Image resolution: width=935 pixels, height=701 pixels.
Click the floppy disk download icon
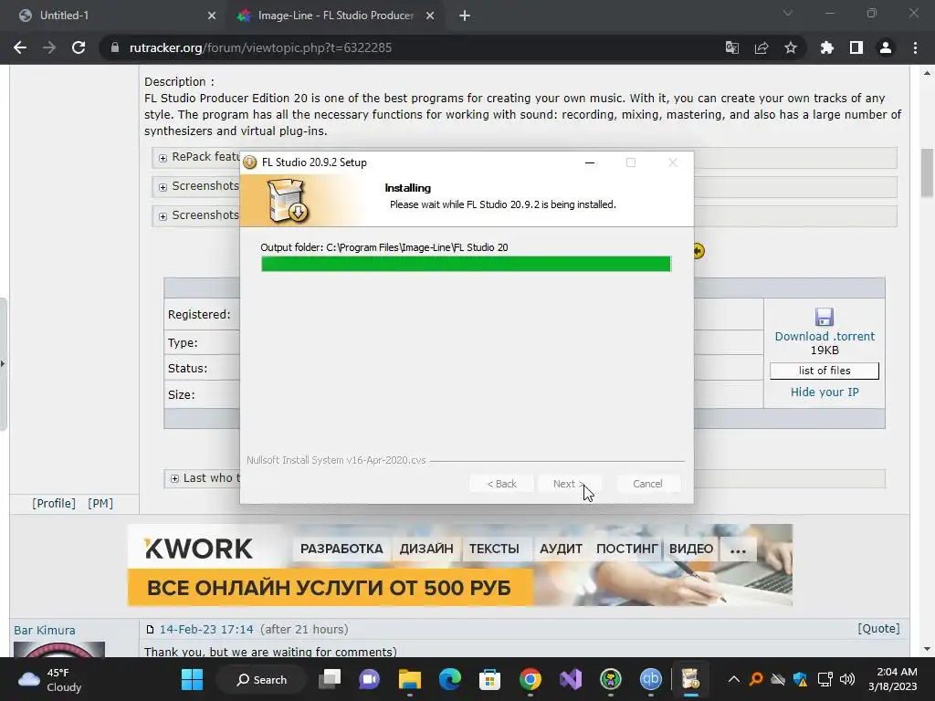(825, 317)
